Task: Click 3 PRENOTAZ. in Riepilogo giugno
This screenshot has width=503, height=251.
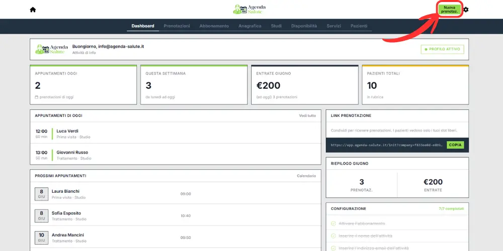Action: tap(362, 185)
